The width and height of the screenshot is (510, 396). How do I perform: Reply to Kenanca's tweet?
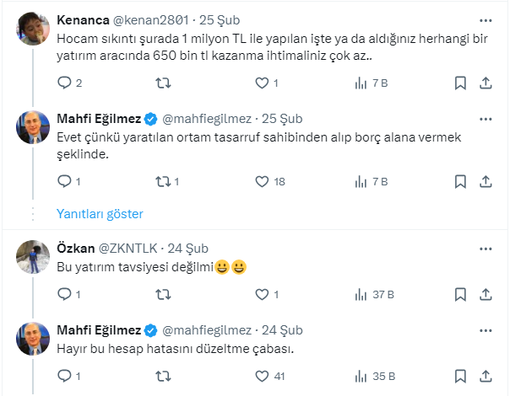(x=64, y=83)
